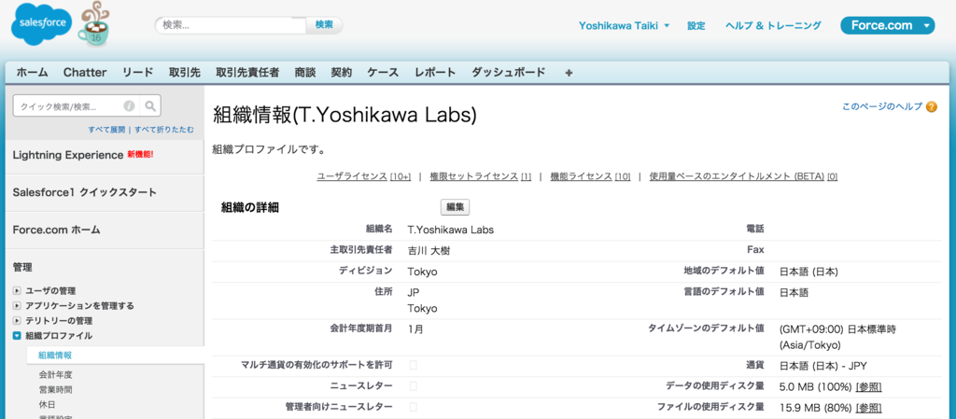Open the Yoshikawa Taiki user menu

click(624, 25)
